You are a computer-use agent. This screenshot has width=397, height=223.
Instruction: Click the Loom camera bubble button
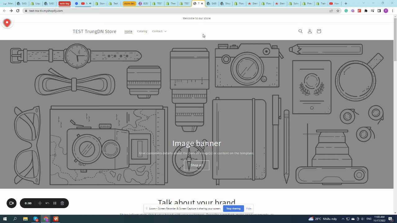11,203
